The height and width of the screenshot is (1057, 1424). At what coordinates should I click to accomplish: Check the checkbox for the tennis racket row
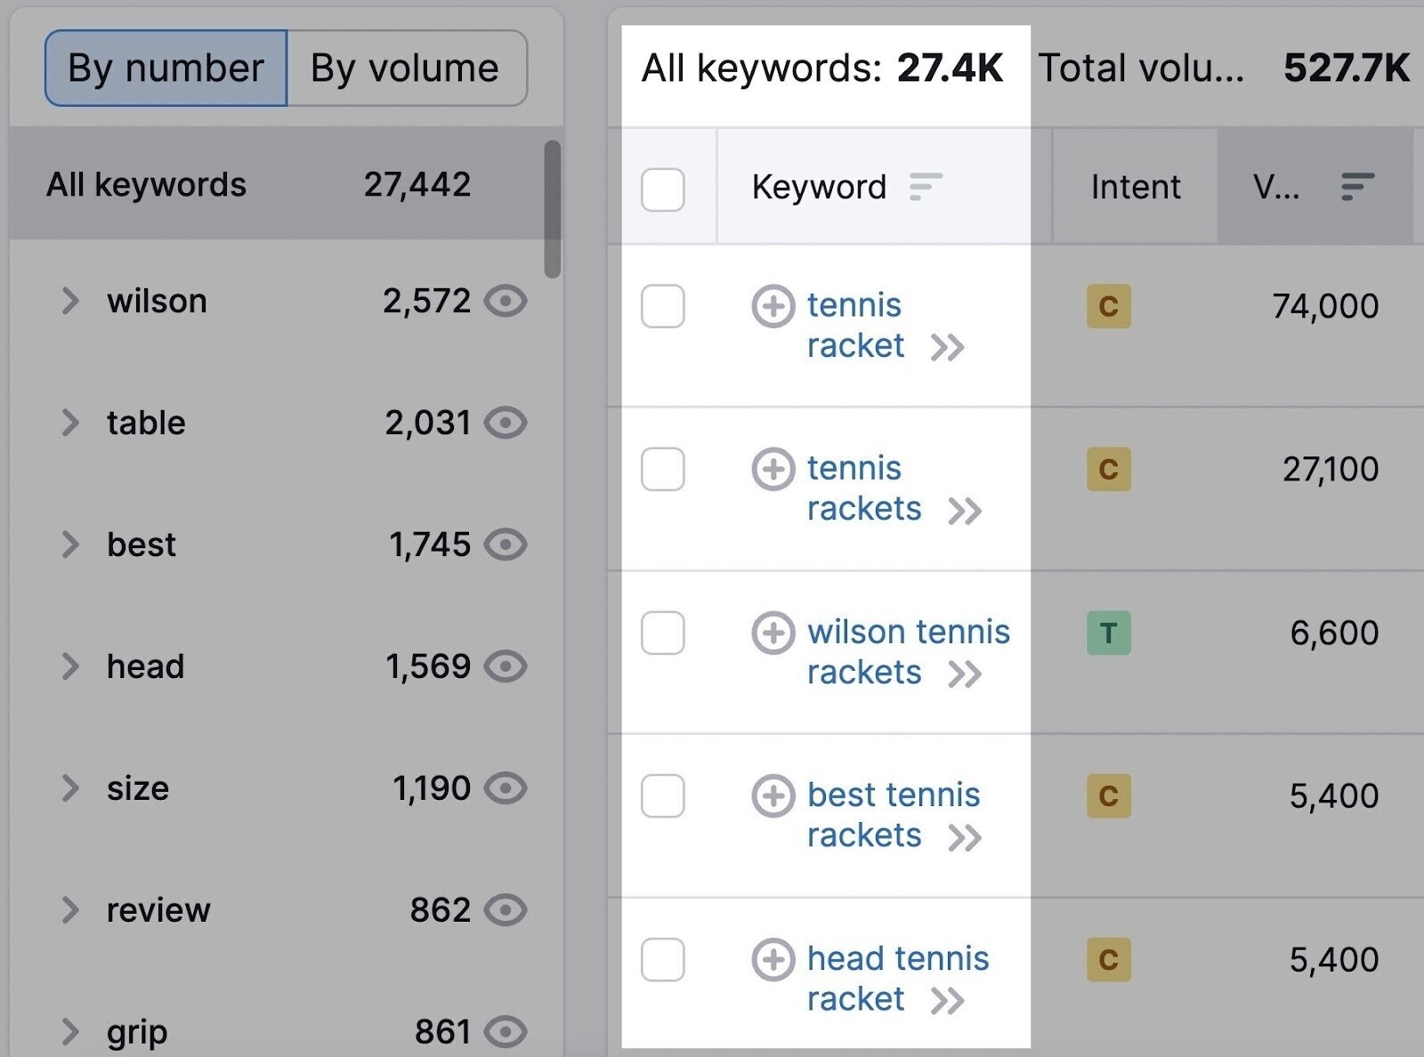pos(662,308)
